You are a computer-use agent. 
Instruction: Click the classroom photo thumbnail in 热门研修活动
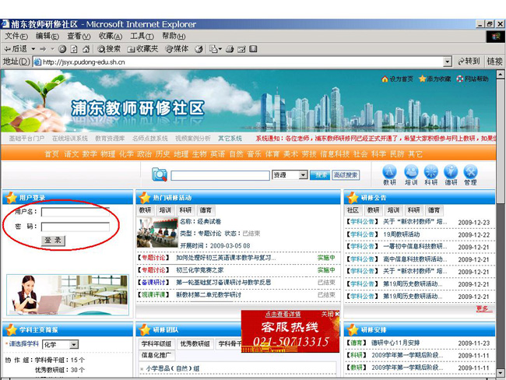(157, 233)
